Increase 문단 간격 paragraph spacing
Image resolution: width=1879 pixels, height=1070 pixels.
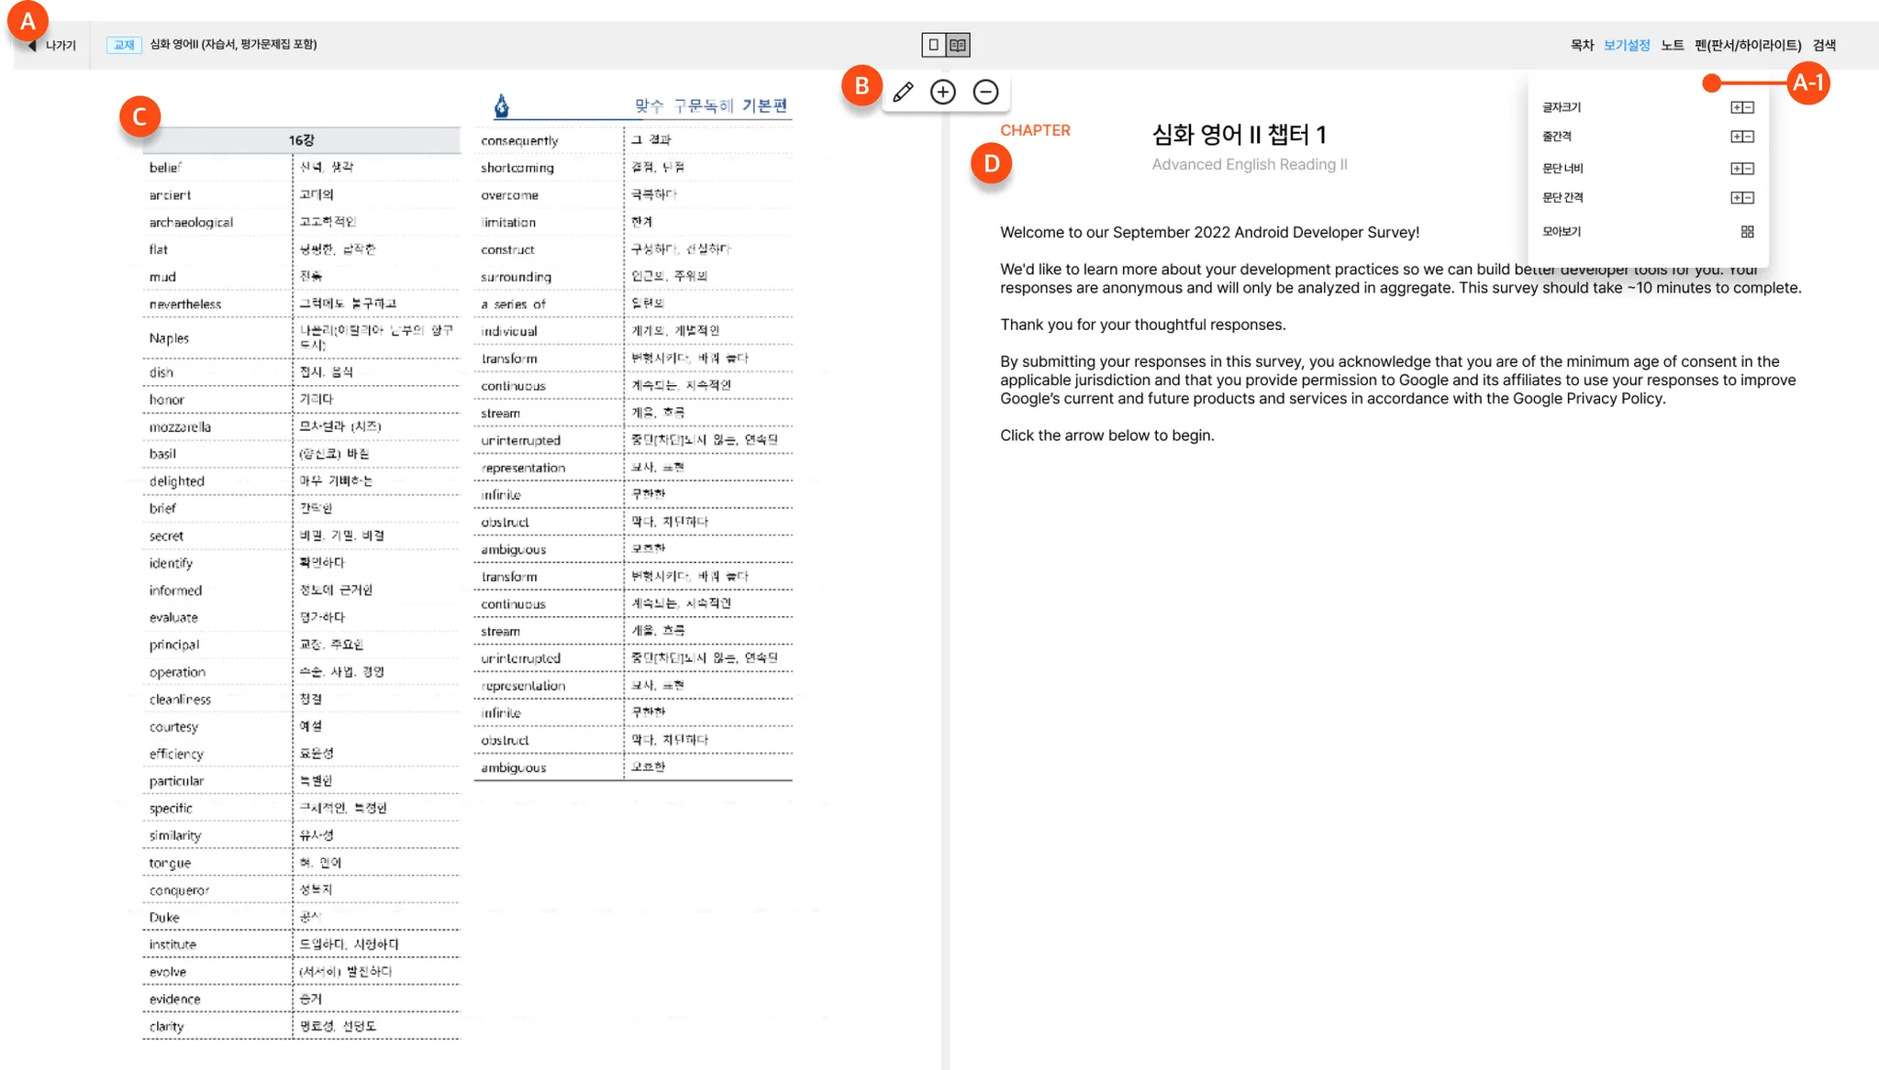(1737, 198)
